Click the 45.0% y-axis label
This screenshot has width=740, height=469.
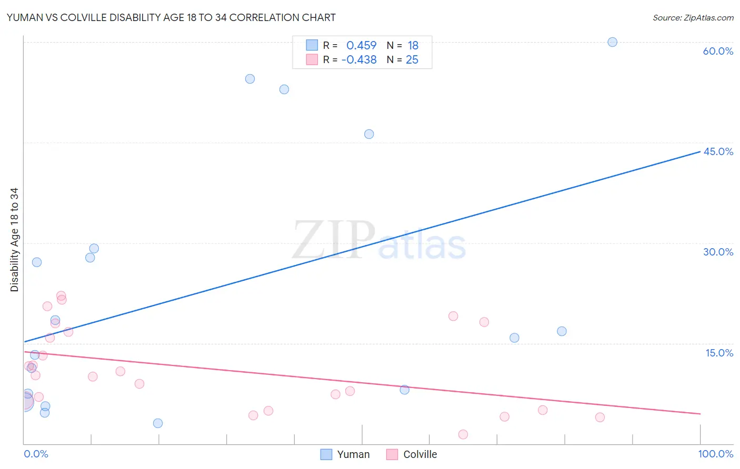tap(718, 151)
